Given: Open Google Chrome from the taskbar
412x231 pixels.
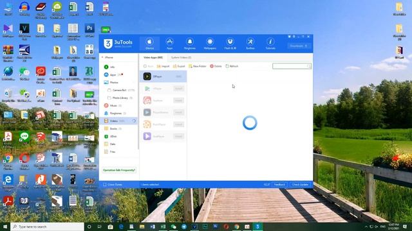Looking at the screenshot, I should click(236, 227).
